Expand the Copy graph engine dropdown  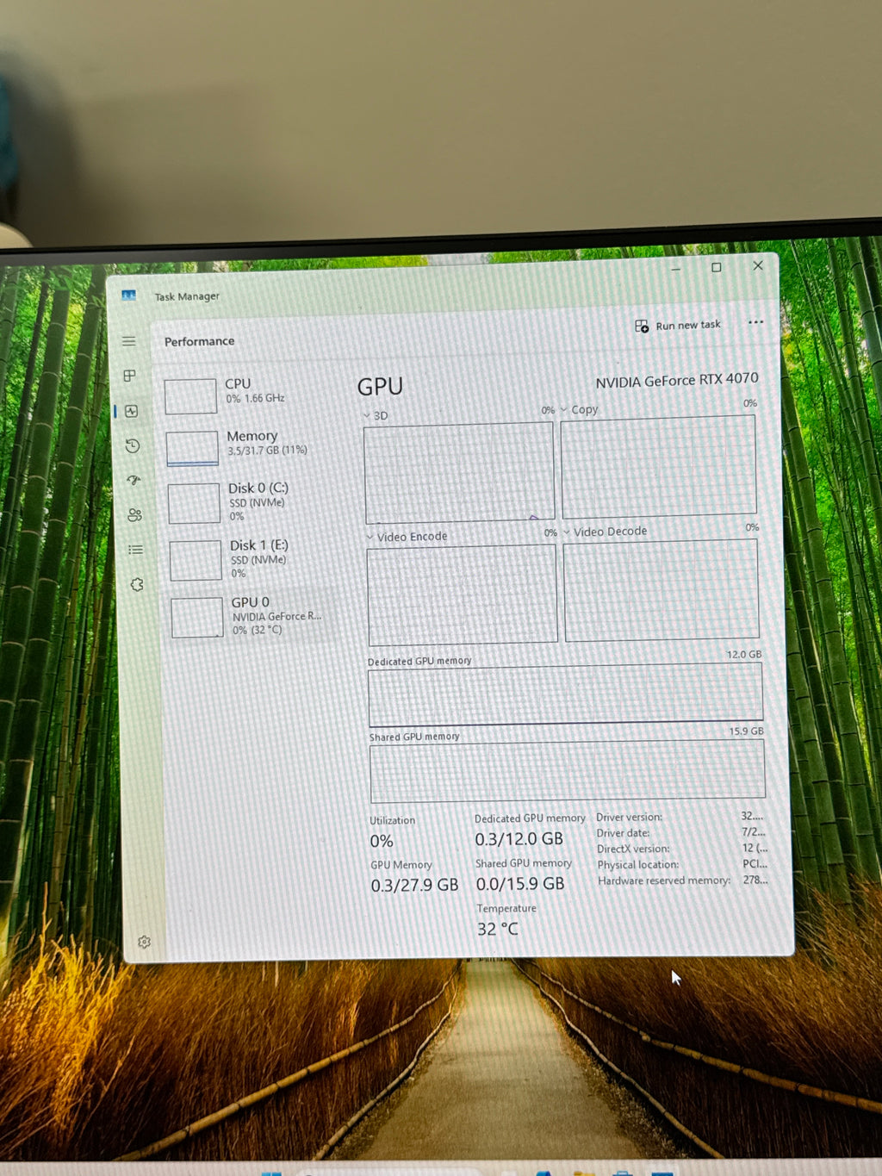pyautogui.click(x=580, y=409)
